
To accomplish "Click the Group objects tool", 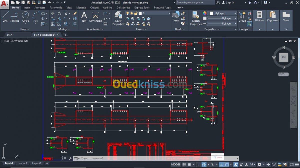I will point(242,17).
